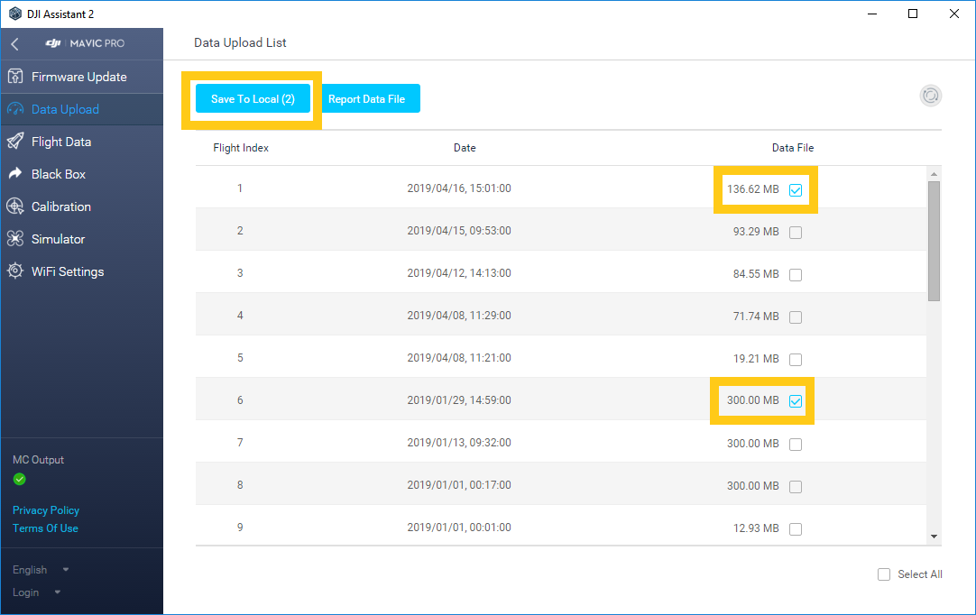Open Simulator section
This screenshot has height=615, width=976.
click(81, 238)
